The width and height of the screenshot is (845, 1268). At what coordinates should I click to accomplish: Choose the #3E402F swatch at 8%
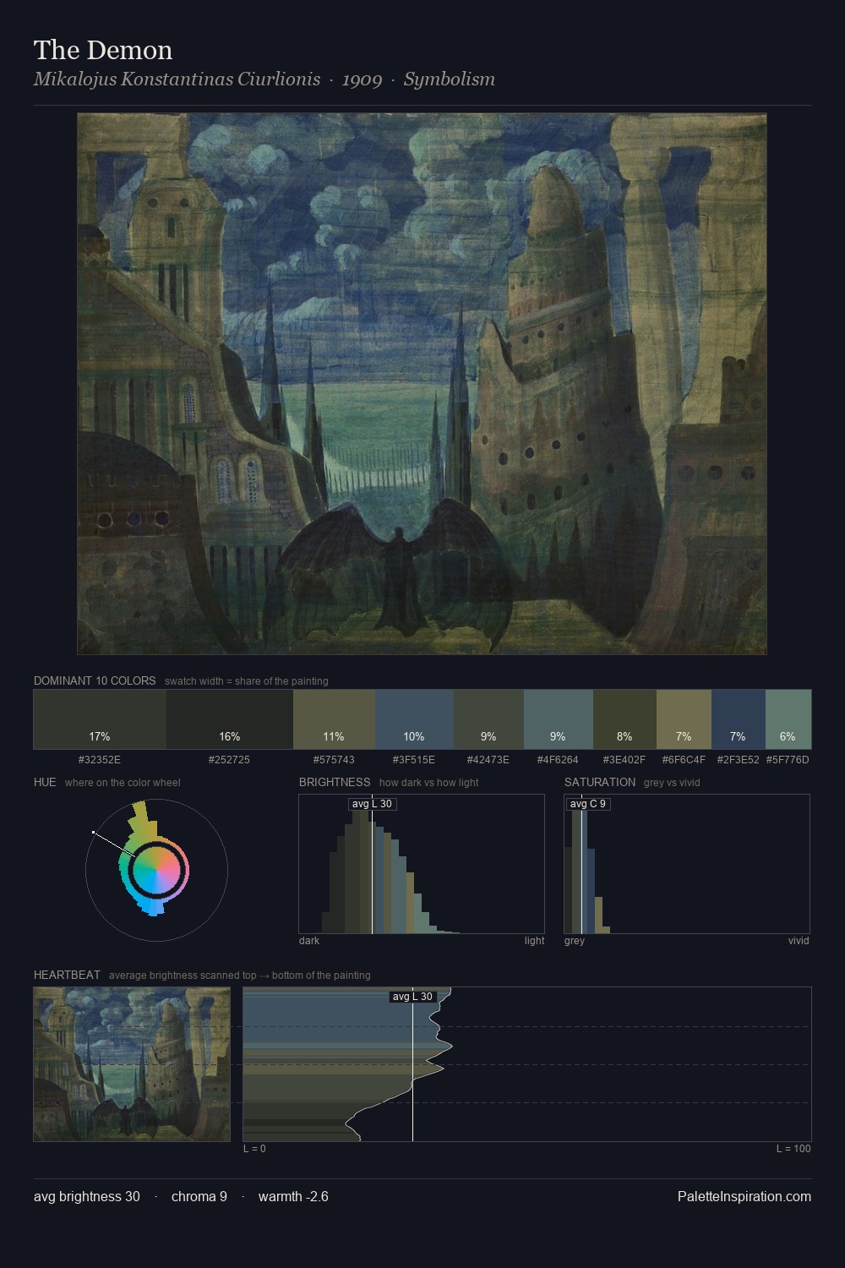[624, 719]
